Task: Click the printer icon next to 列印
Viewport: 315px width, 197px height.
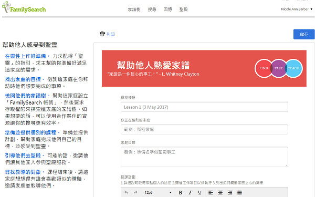Action: pos(102,34)
